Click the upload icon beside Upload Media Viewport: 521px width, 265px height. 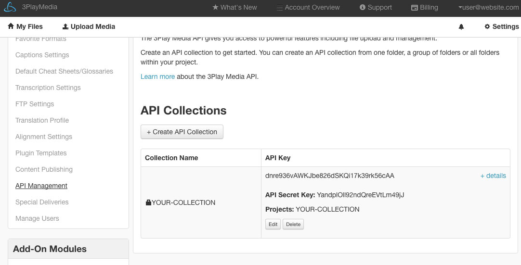[65, 26]
